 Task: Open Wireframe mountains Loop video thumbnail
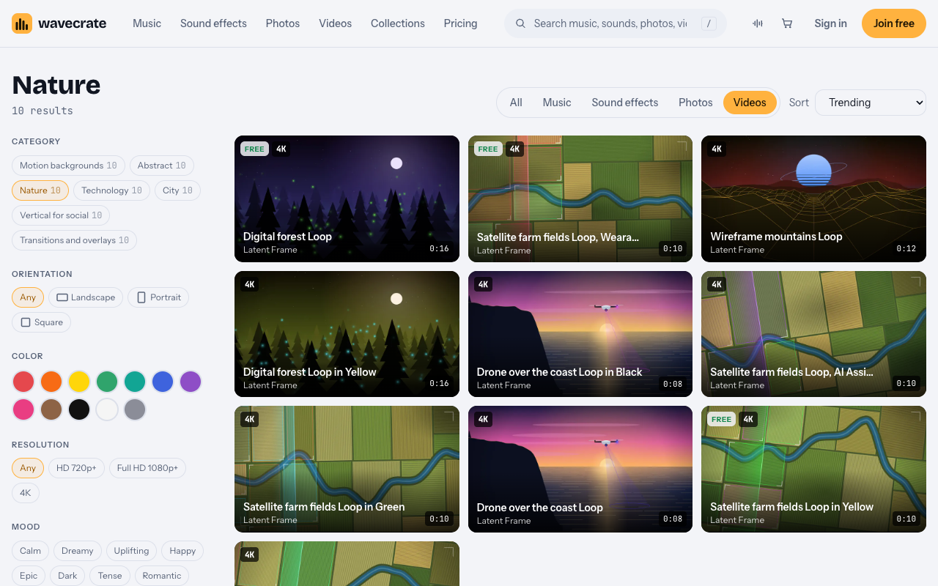(813, 199)
